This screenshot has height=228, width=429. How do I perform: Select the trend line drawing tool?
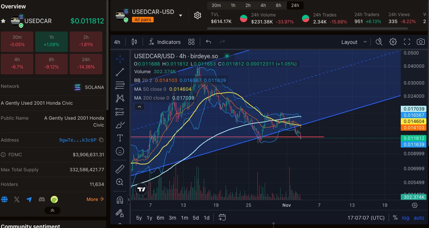120,72
